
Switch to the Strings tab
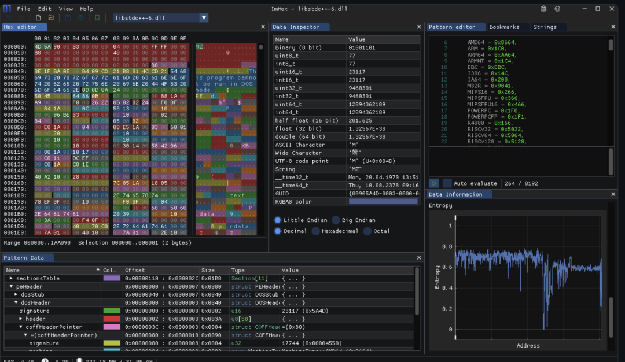point(545,27)
